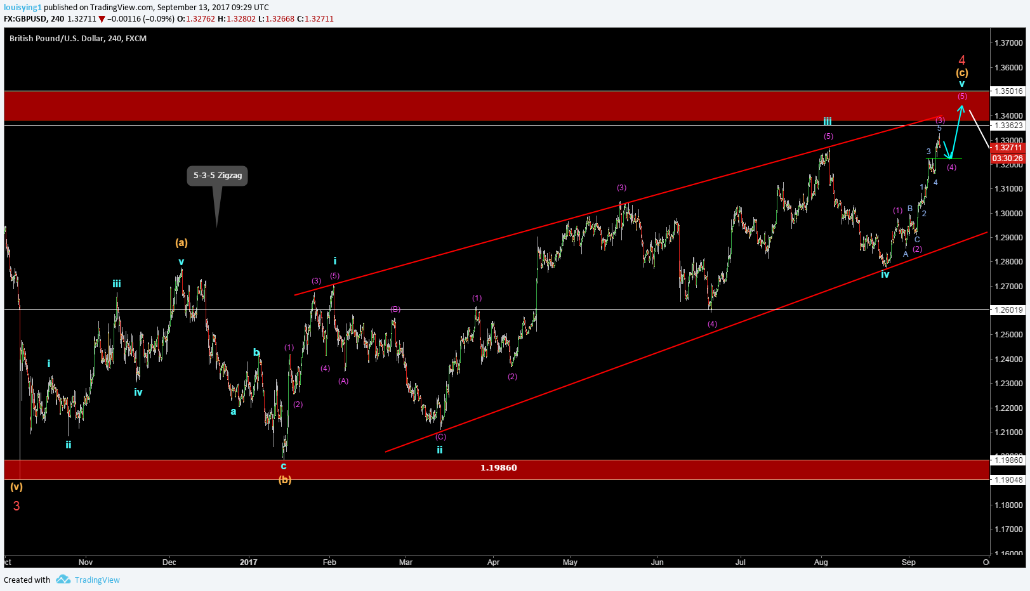Select the 5-3-5 Zigzag callout note
Screen dimensions: 1030x591
pyautogui.click(x=217, y=176)
